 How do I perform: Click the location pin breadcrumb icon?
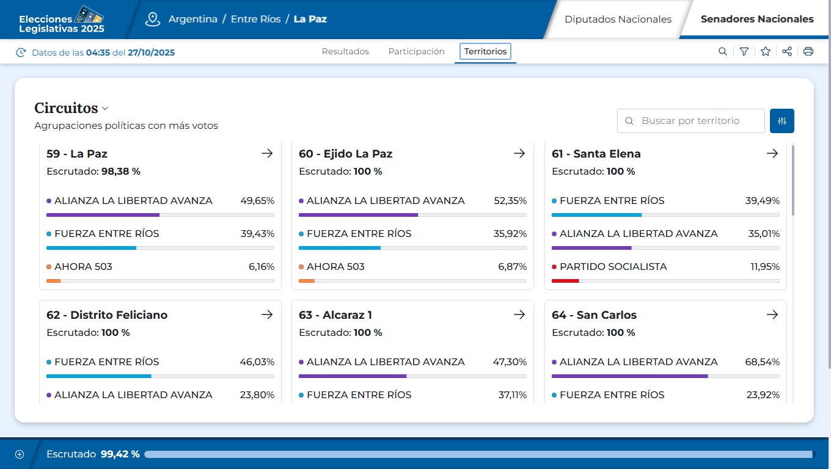pyautogui.click(x=152, y=19)
